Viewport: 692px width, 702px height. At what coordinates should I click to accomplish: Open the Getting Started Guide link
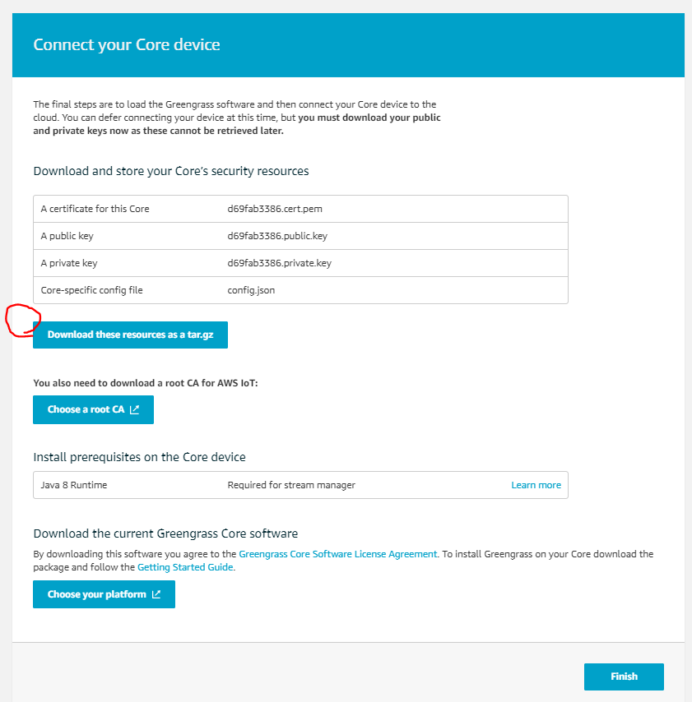[185, 567]
